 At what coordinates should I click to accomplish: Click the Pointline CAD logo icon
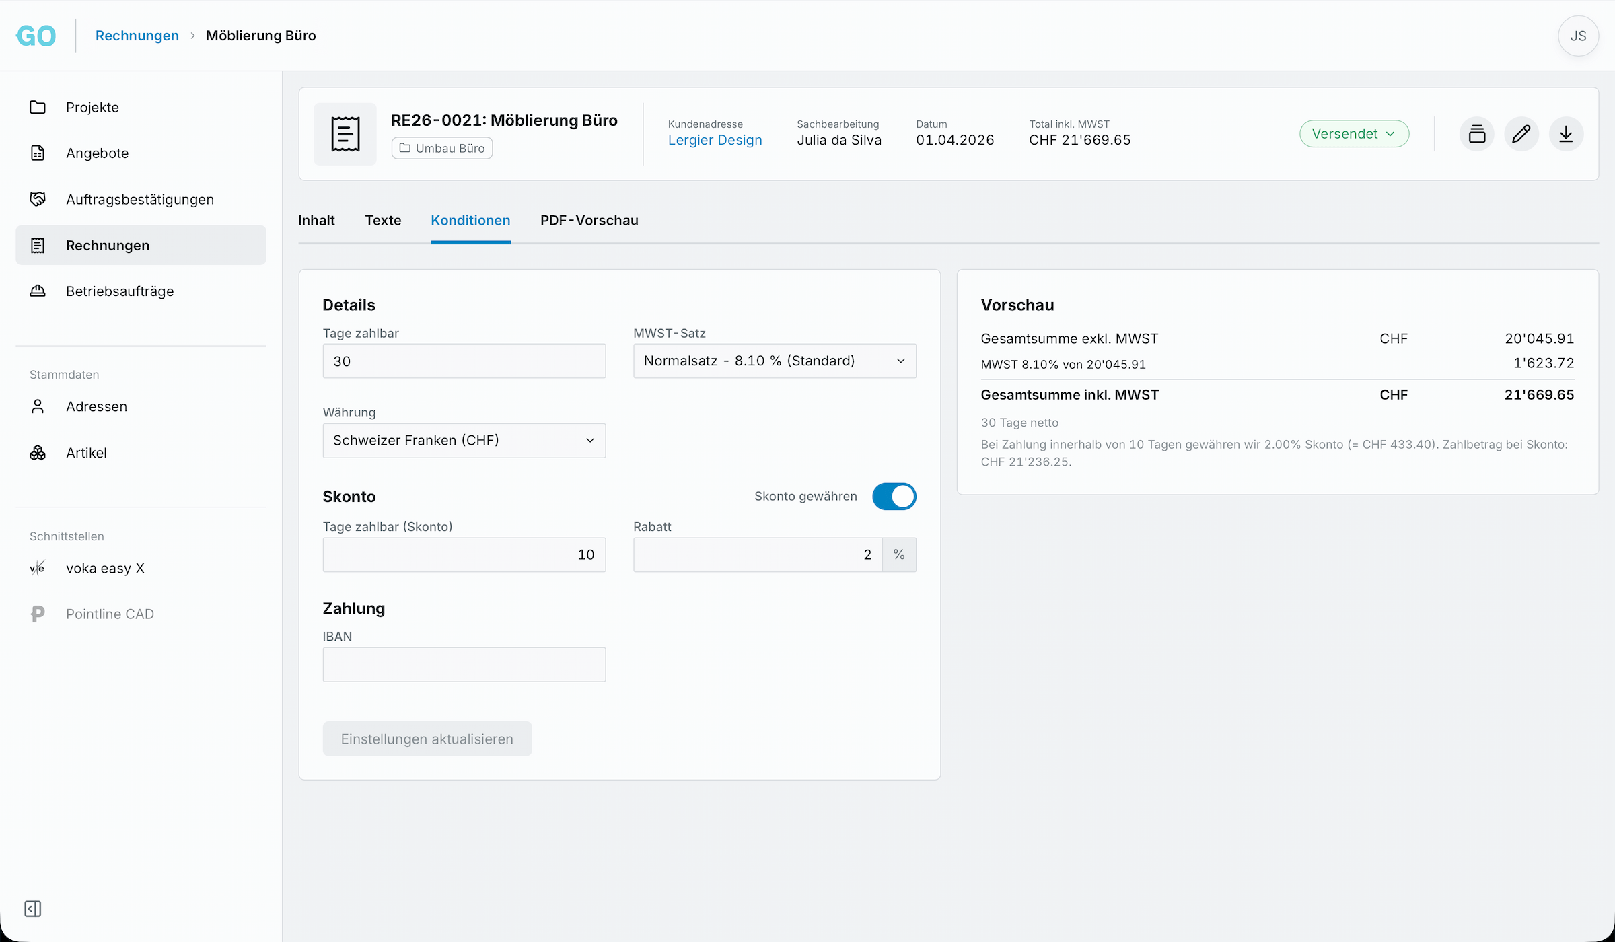point(38,614)
